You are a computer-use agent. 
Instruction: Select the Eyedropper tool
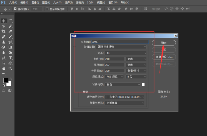point(10,31)
